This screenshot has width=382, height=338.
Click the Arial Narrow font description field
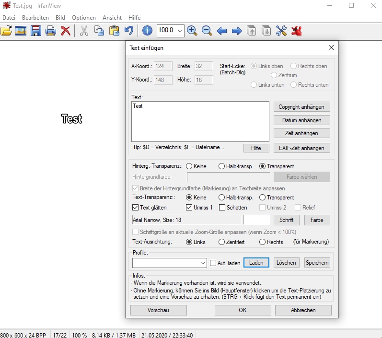[x=186, y=220]
